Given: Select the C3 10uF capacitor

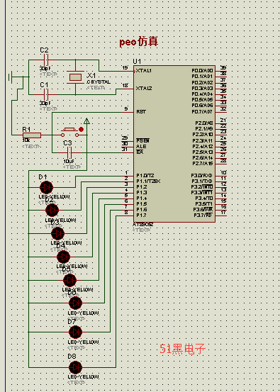Looking at the screenshot, I should coord(69,152).
